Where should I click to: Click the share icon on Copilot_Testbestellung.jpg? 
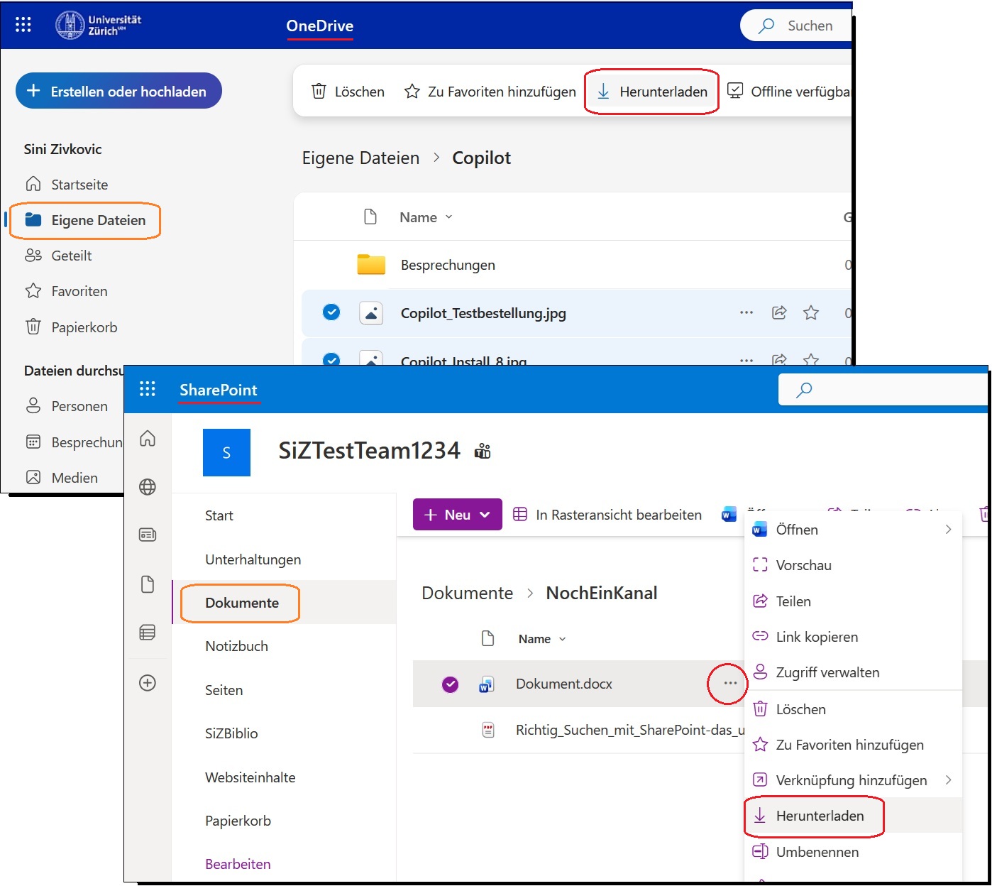tap(778, 312)
